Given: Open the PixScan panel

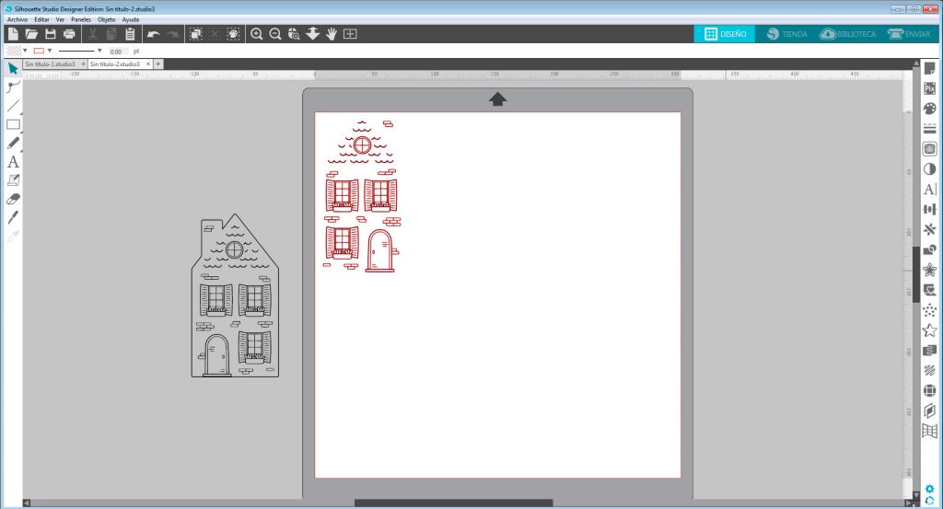Looking at the screenshot, I should (x=930, y=88).
